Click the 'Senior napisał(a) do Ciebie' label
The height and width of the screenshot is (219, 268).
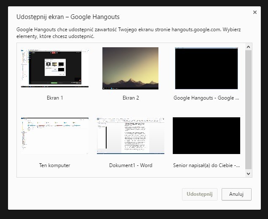(206, 165)
